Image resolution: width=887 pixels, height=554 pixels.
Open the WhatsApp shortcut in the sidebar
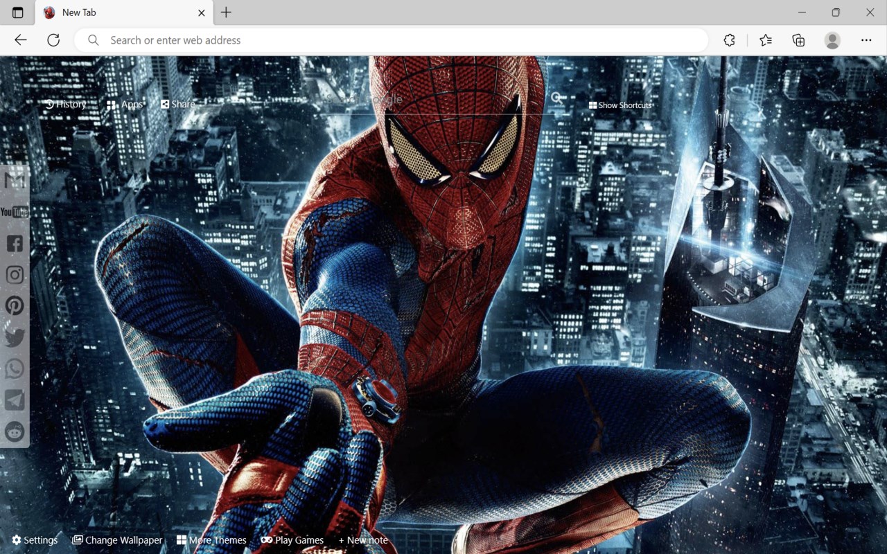pyautogui.click(x=15, y=368)
